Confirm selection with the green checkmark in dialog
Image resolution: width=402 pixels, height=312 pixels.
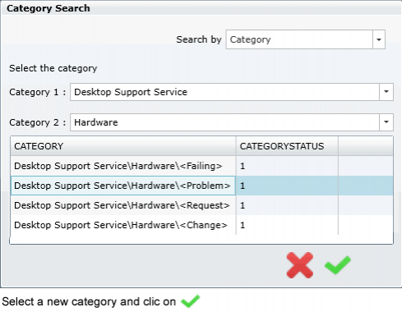(338, 265)
